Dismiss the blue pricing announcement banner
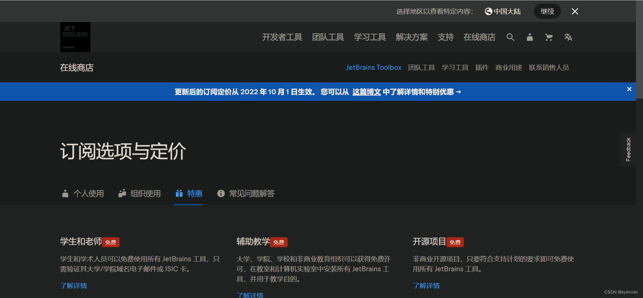This screenshot has width=643, height=298. click(629, 89)
